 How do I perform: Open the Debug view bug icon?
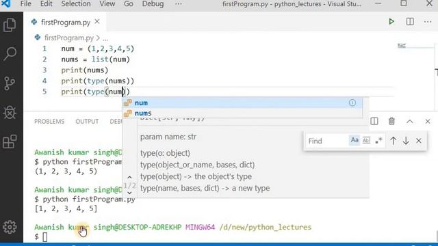coord(10,112)
